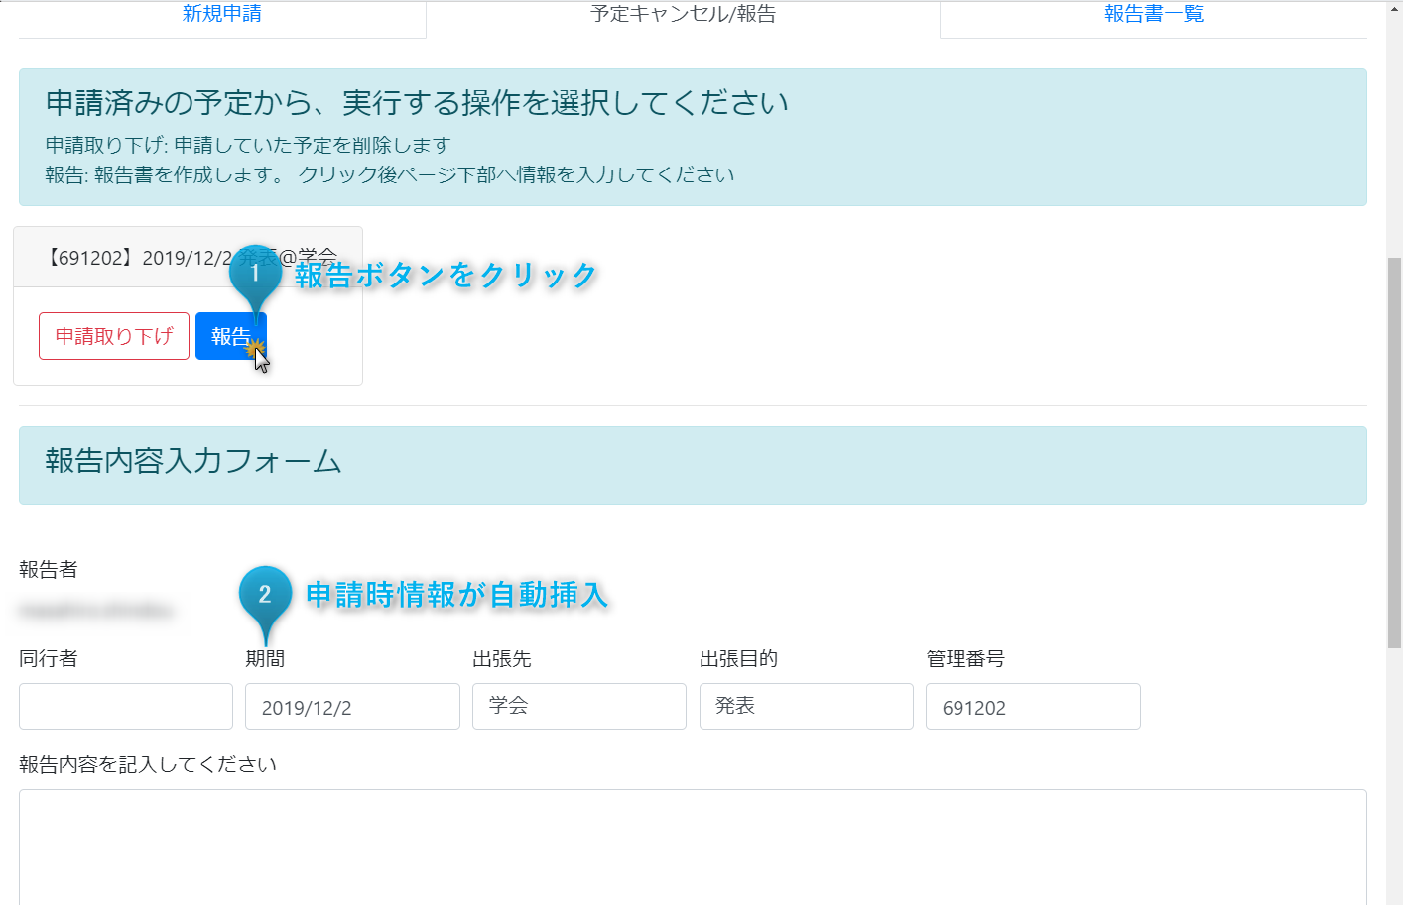Image resolution: width=1403 pixels, height=905 pixels.
Task: Click the 管理番号 field showing 691202
Action: click(x=1033, y=707)
